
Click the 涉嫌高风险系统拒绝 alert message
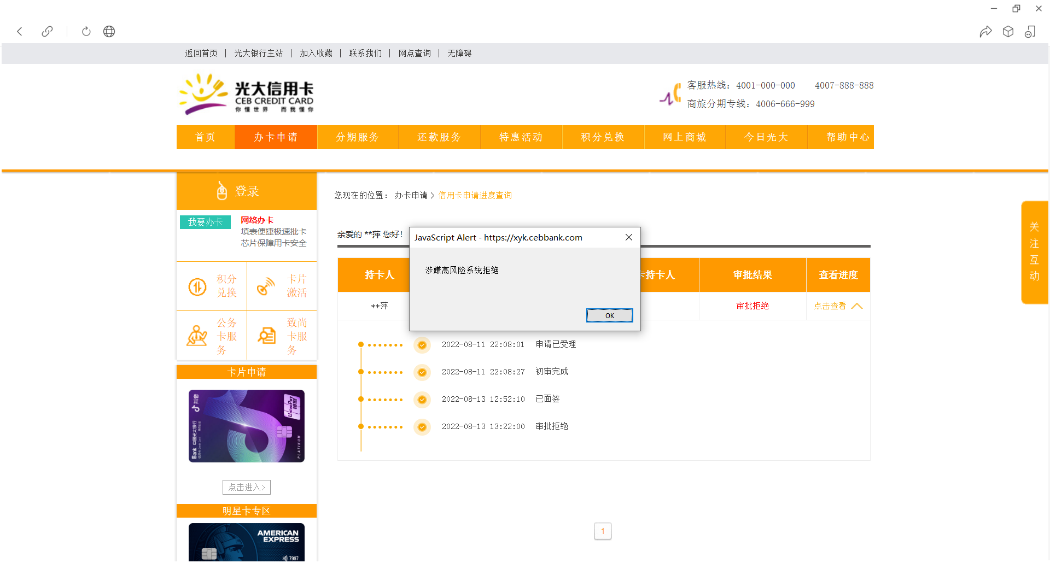(x=462, y=270)
